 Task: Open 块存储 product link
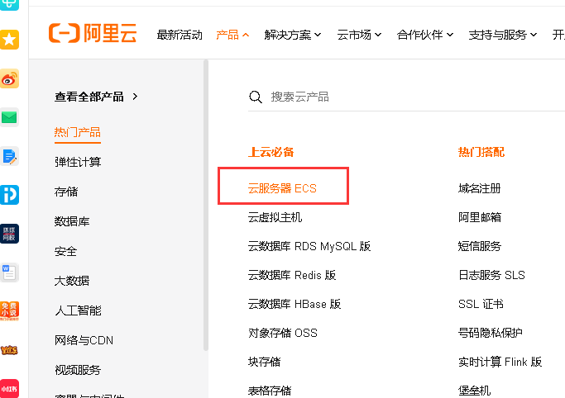pos(264,362)
